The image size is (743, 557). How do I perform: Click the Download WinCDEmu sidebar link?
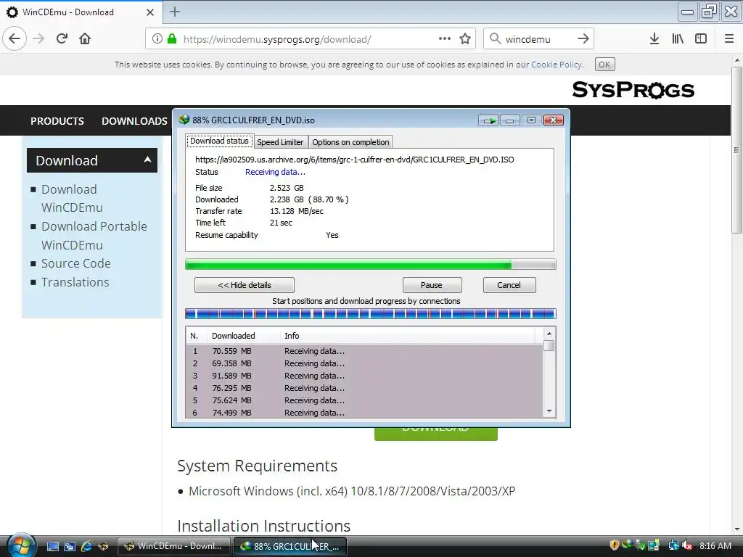tap(72, 199)
